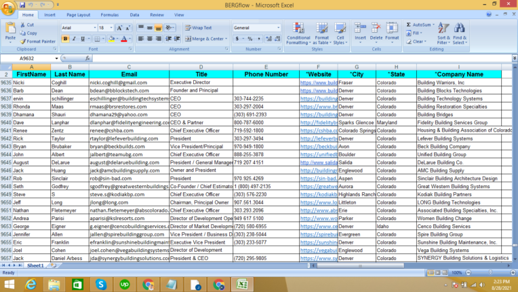Viewport: 518px width, 292px height.
Task: Apply center horizontal alignment
Action: (150, 39)
